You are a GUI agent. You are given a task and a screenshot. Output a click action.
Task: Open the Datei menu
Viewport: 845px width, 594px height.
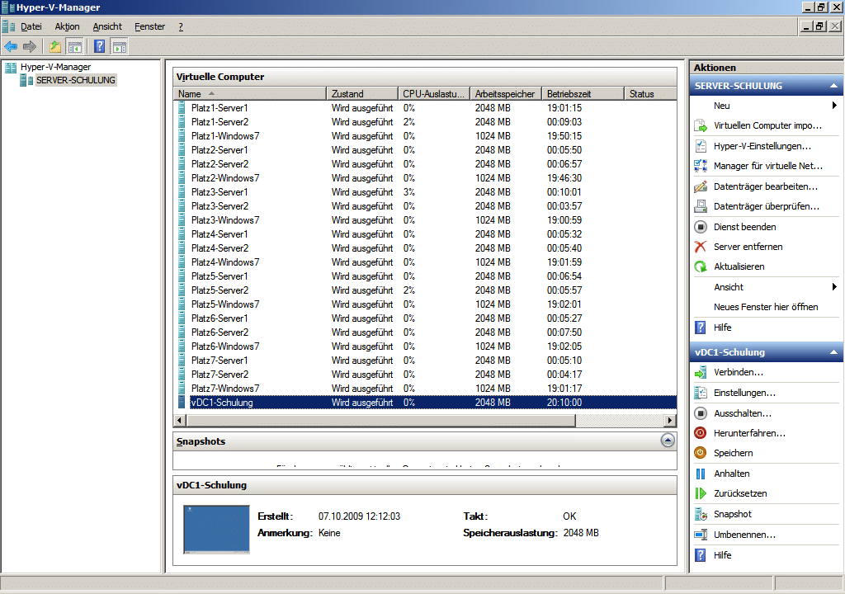31,26
